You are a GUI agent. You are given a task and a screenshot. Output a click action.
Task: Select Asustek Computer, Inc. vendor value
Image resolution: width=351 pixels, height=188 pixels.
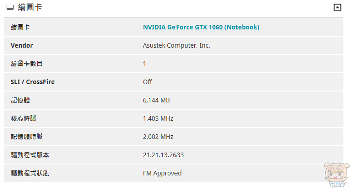(x=177, y=46)
